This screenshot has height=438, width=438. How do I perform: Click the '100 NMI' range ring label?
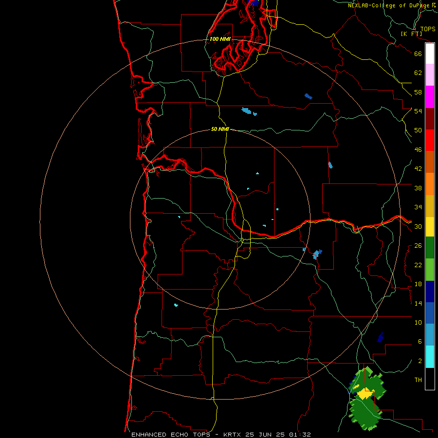[x=220, y=39]
